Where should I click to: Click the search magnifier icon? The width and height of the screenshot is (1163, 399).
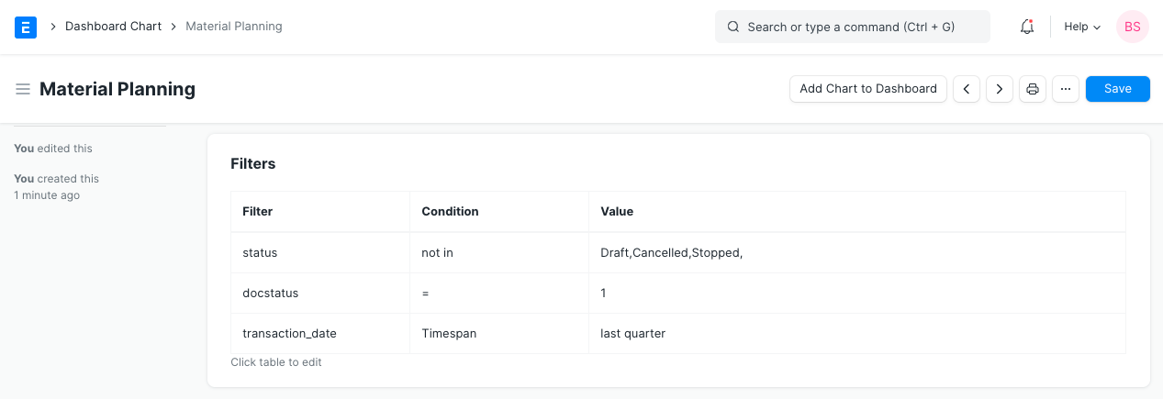tap(733, 28)
